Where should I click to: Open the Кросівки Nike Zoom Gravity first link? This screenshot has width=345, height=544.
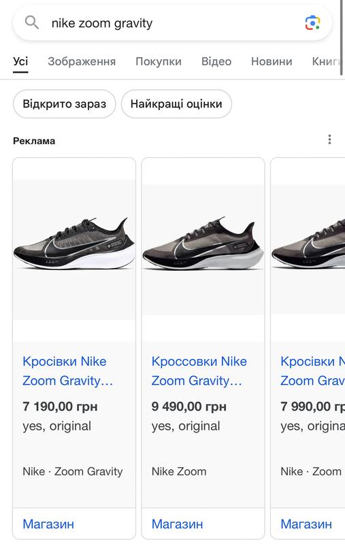(67, 371)
